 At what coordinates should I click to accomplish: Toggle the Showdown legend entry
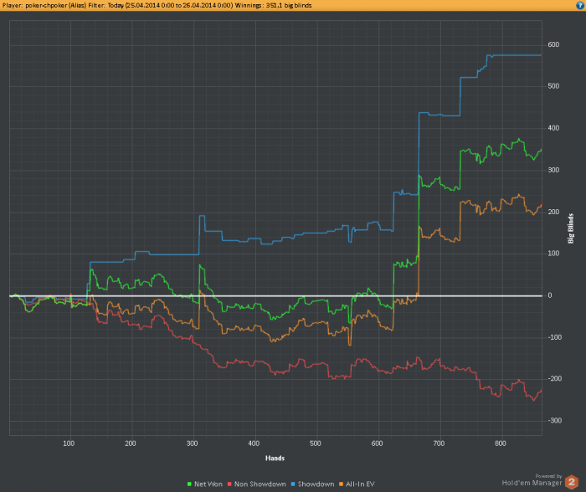[x=312, y=484]
